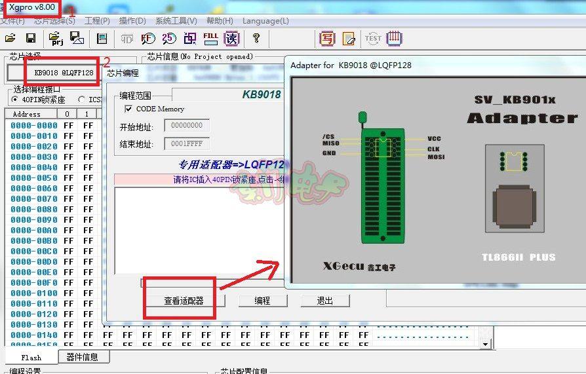Open the 操作(D) menu
This screenshot has width=586, height=374.
coord(132,21)
